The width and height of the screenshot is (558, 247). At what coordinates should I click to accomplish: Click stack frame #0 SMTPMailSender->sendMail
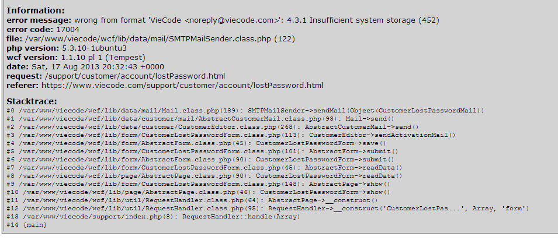click(245, 111)
